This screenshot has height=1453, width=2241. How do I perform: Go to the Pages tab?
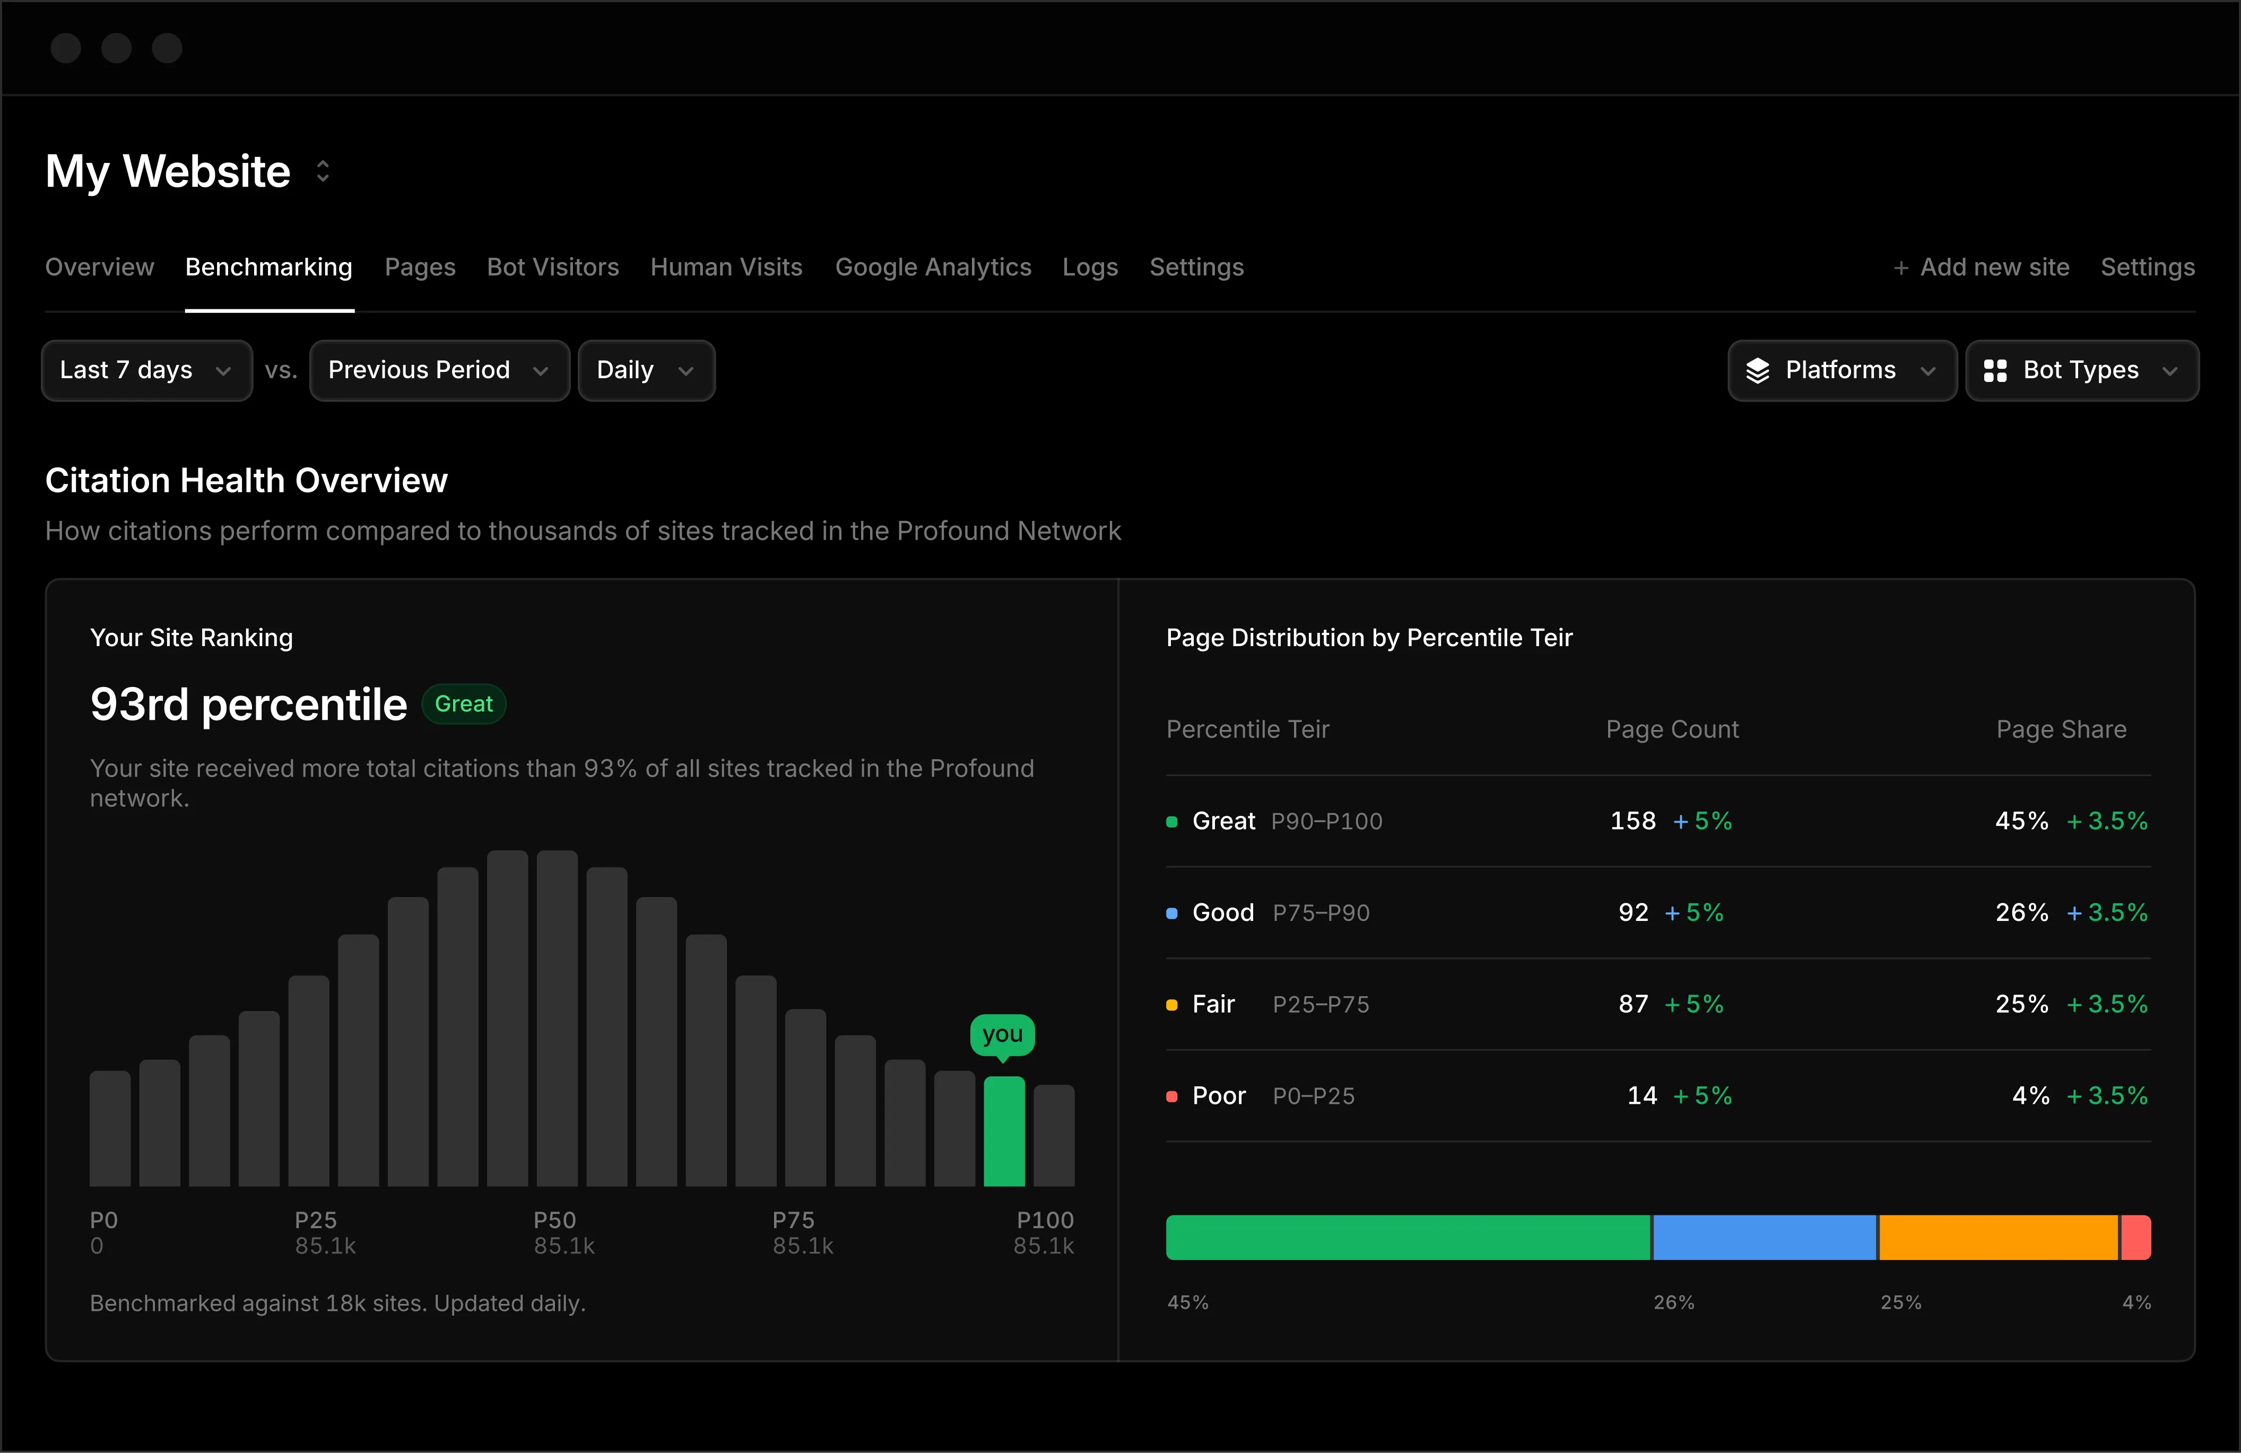[x=420, y=267]
